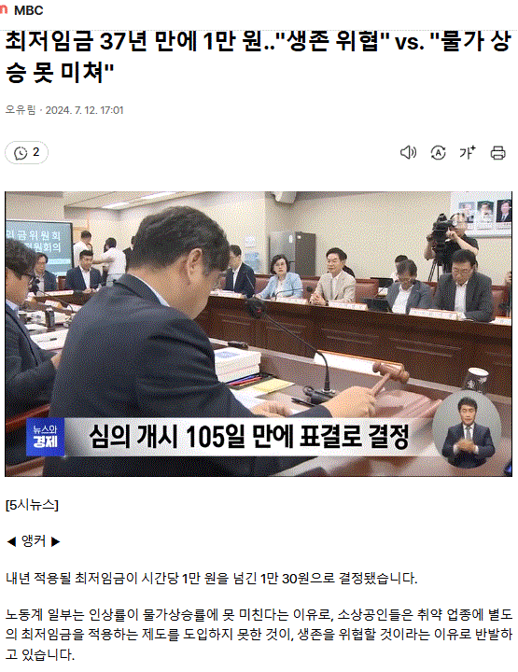
Task: Click the right triangle after 앵커
Action: click(55, 541)
